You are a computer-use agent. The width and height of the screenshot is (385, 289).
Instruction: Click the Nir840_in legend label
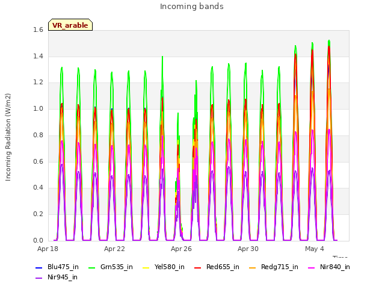(x=335, y=267)
